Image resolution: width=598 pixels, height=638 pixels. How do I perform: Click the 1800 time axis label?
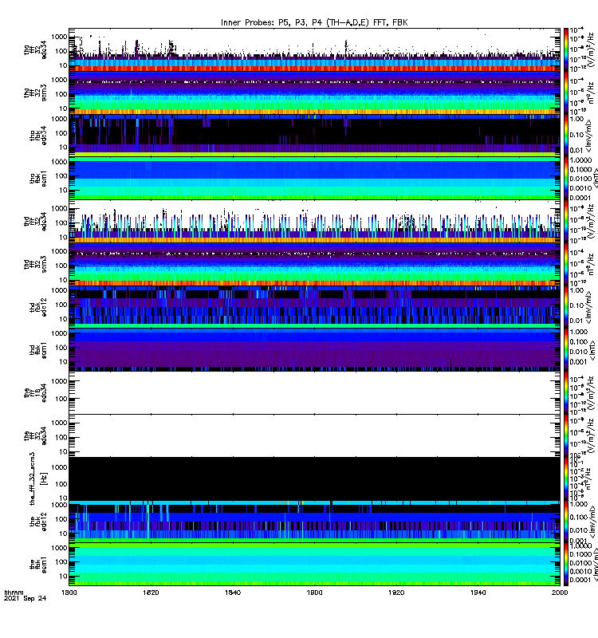(69, 593)
